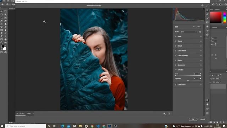The image size is (227, 128).
Task: Select the Eyedropper tool
Action: tap(1, 21)
